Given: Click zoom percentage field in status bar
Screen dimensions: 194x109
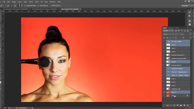Looking at the screenshot, I should pyautogui.click(x=5, y=108).
